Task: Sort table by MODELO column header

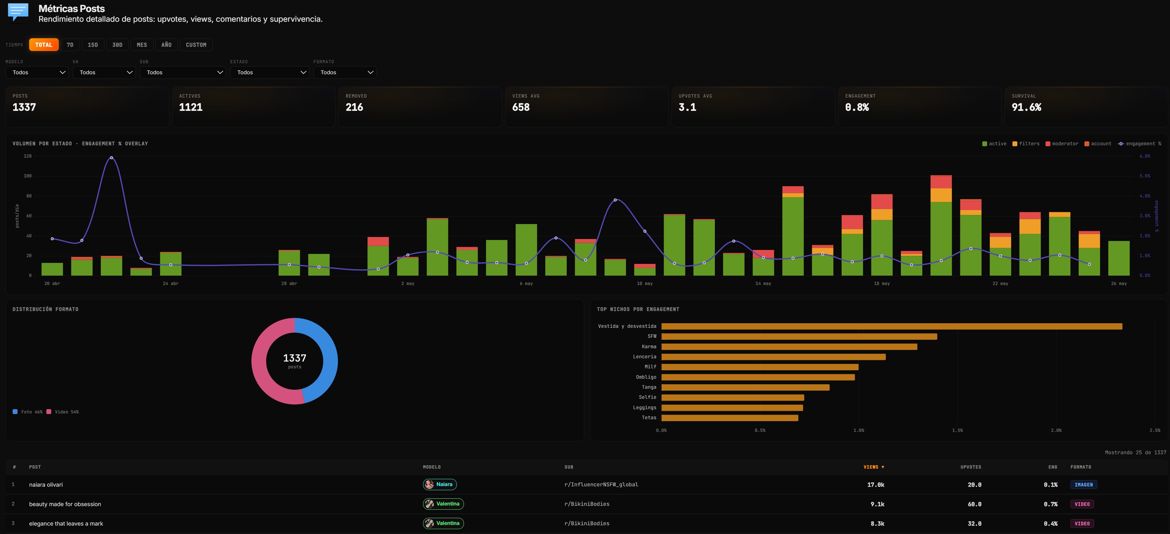Action: [x=431, y=467]
